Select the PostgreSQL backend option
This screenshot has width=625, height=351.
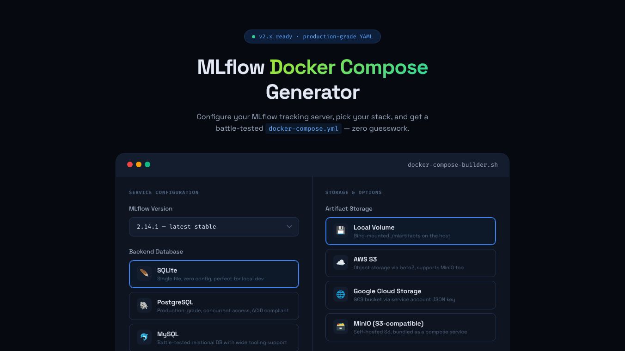click(214, 306)
